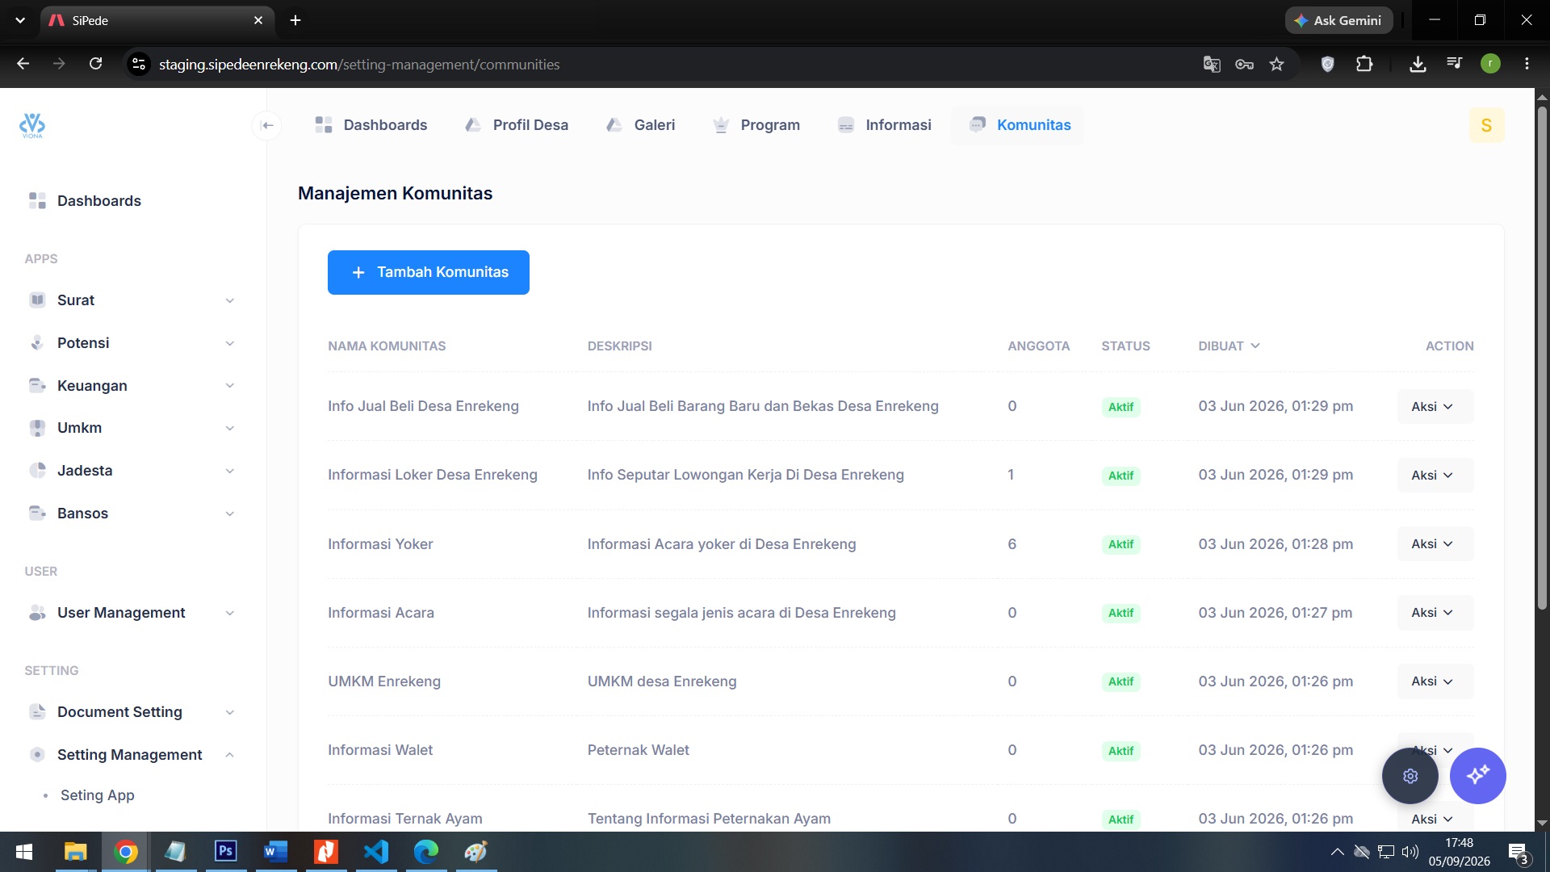Screen dimensions: 1550x872
Task: Sort table by the Dibuat column
Action: [x=1229, y=346]
